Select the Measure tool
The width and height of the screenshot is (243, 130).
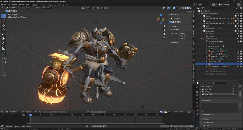click(3, 48)
